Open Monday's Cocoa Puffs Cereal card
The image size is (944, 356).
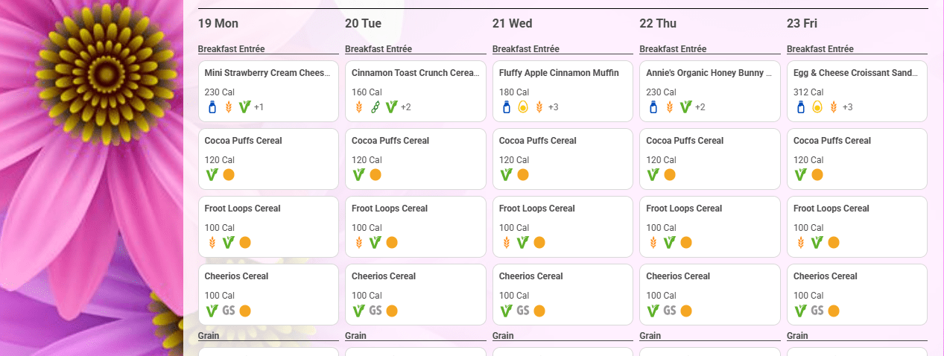click(x=268, y=159)
